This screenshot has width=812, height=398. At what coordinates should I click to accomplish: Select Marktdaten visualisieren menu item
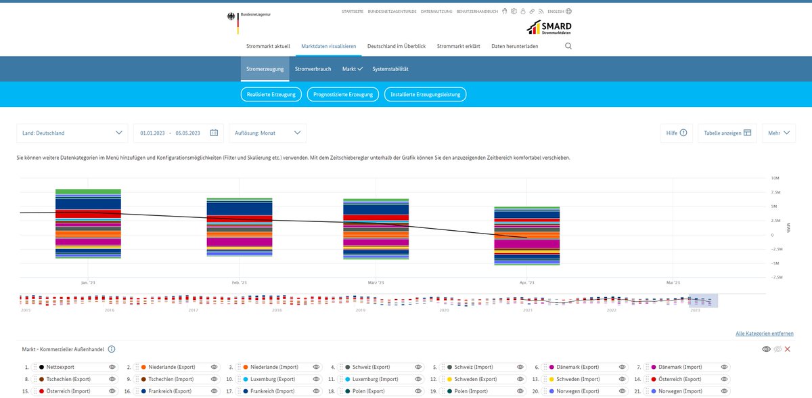click(329, 46)
